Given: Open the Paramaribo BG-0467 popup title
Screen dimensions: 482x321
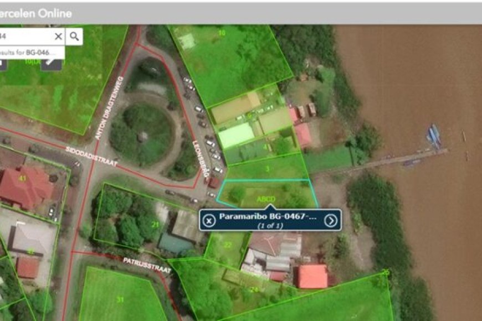Looking at the screenshot, I should [x=268, y=216].
